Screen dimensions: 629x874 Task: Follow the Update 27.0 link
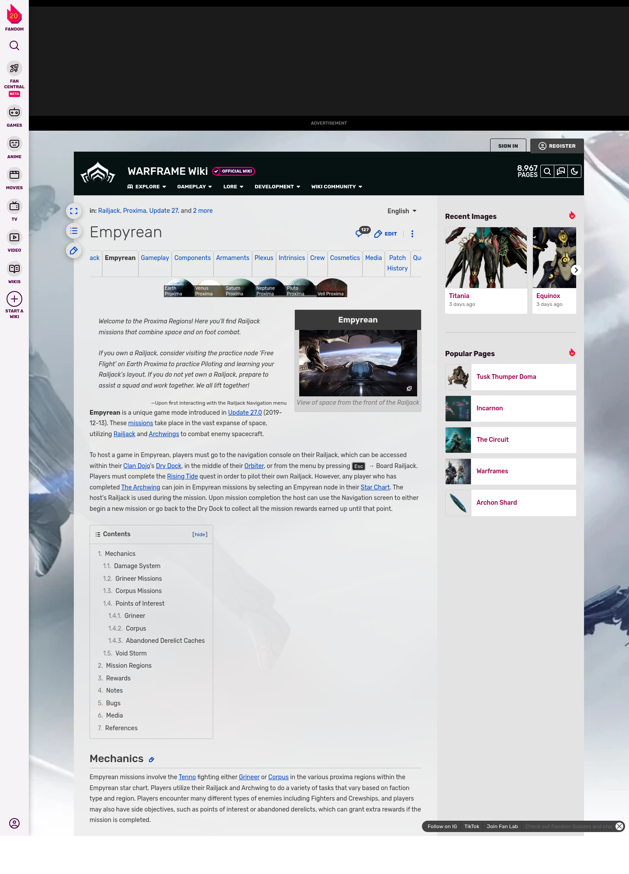click(245, 413)
